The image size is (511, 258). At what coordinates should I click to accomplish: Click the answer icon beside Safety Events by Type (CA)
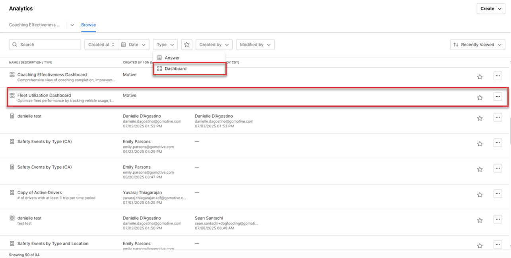coord(12,141)
